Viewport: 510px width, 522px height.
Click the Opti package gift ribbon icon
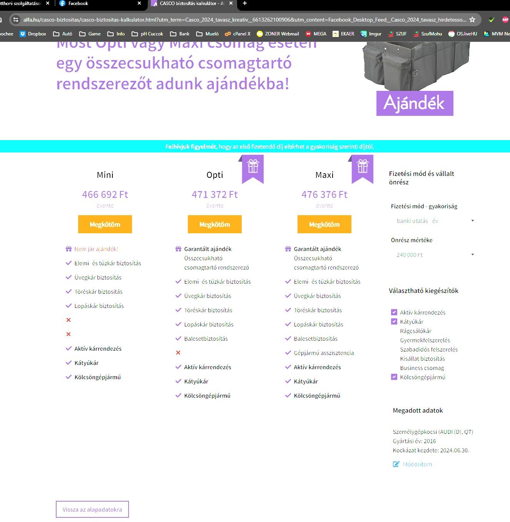253,169
